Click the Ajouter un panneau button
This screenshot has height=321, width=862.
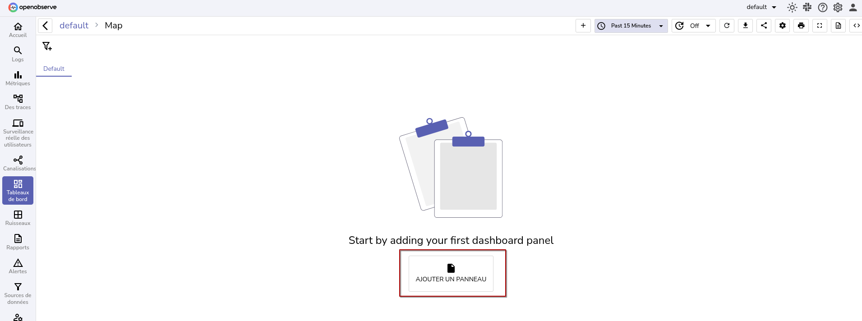451,274
